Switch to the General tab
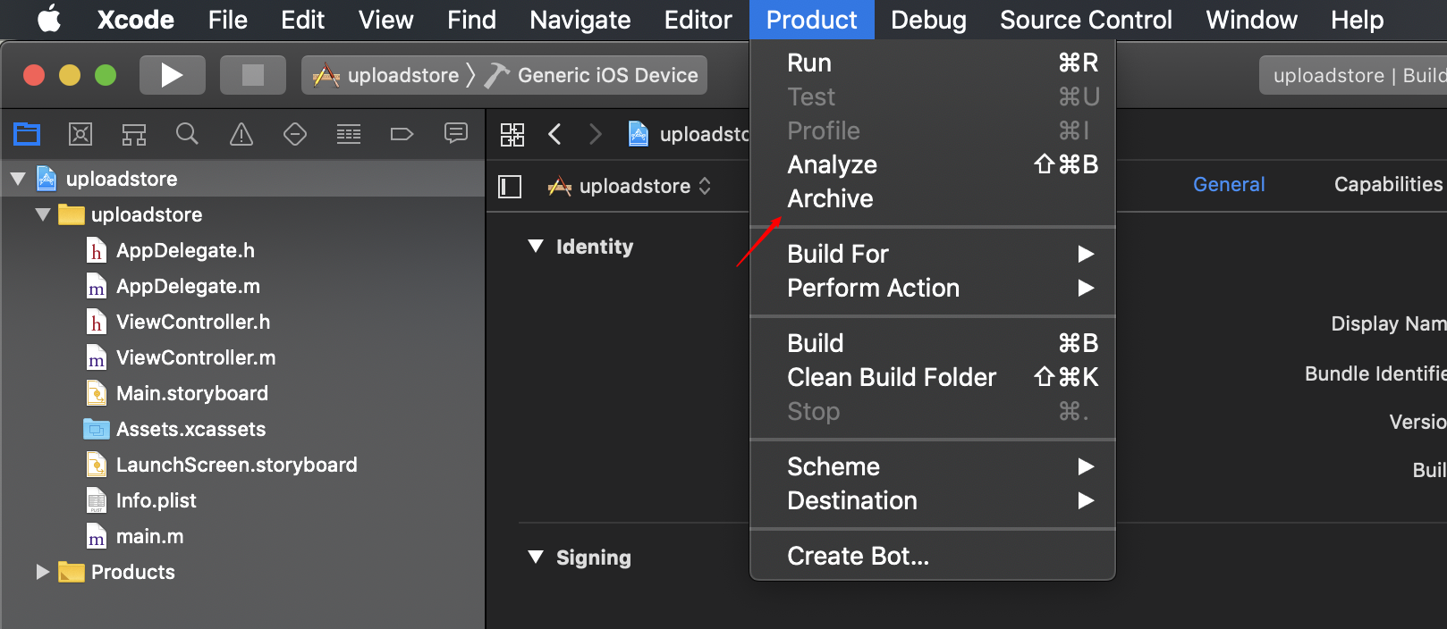Viewport: 1447px width, 629px height. click(x=1229, y=184)
